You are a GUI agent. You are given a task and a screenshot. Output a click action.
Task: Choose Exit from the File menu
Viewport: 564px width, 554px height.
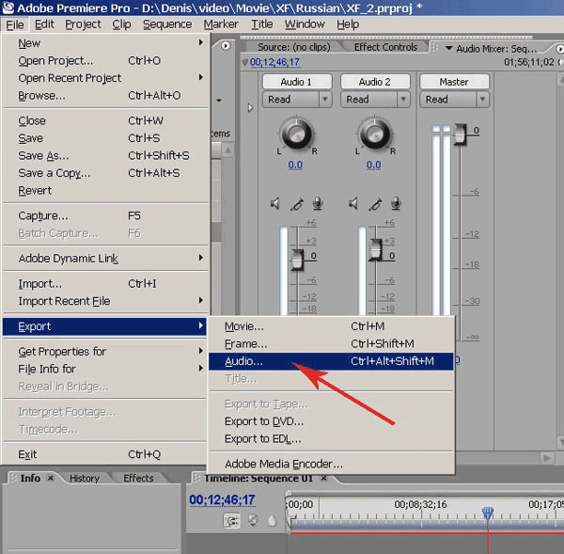[106, 454]
